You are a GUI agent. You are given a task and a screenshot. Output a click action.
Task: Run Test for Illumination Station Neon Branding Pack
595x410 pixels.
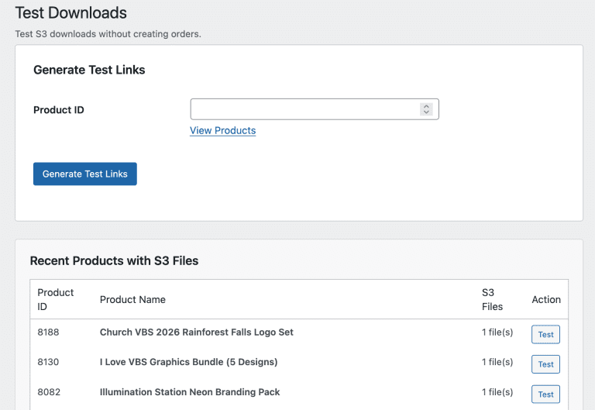545,394
